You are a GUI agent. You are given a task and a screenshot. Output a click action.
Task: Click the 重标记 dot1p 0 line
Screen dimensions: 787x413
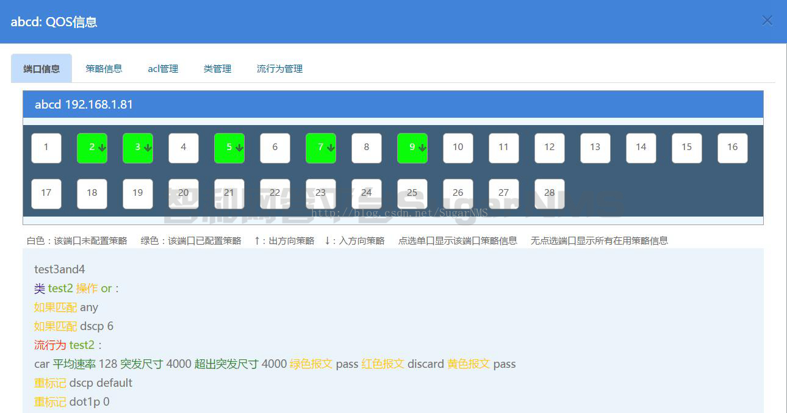pyautogui.click(x=72, y=401)
